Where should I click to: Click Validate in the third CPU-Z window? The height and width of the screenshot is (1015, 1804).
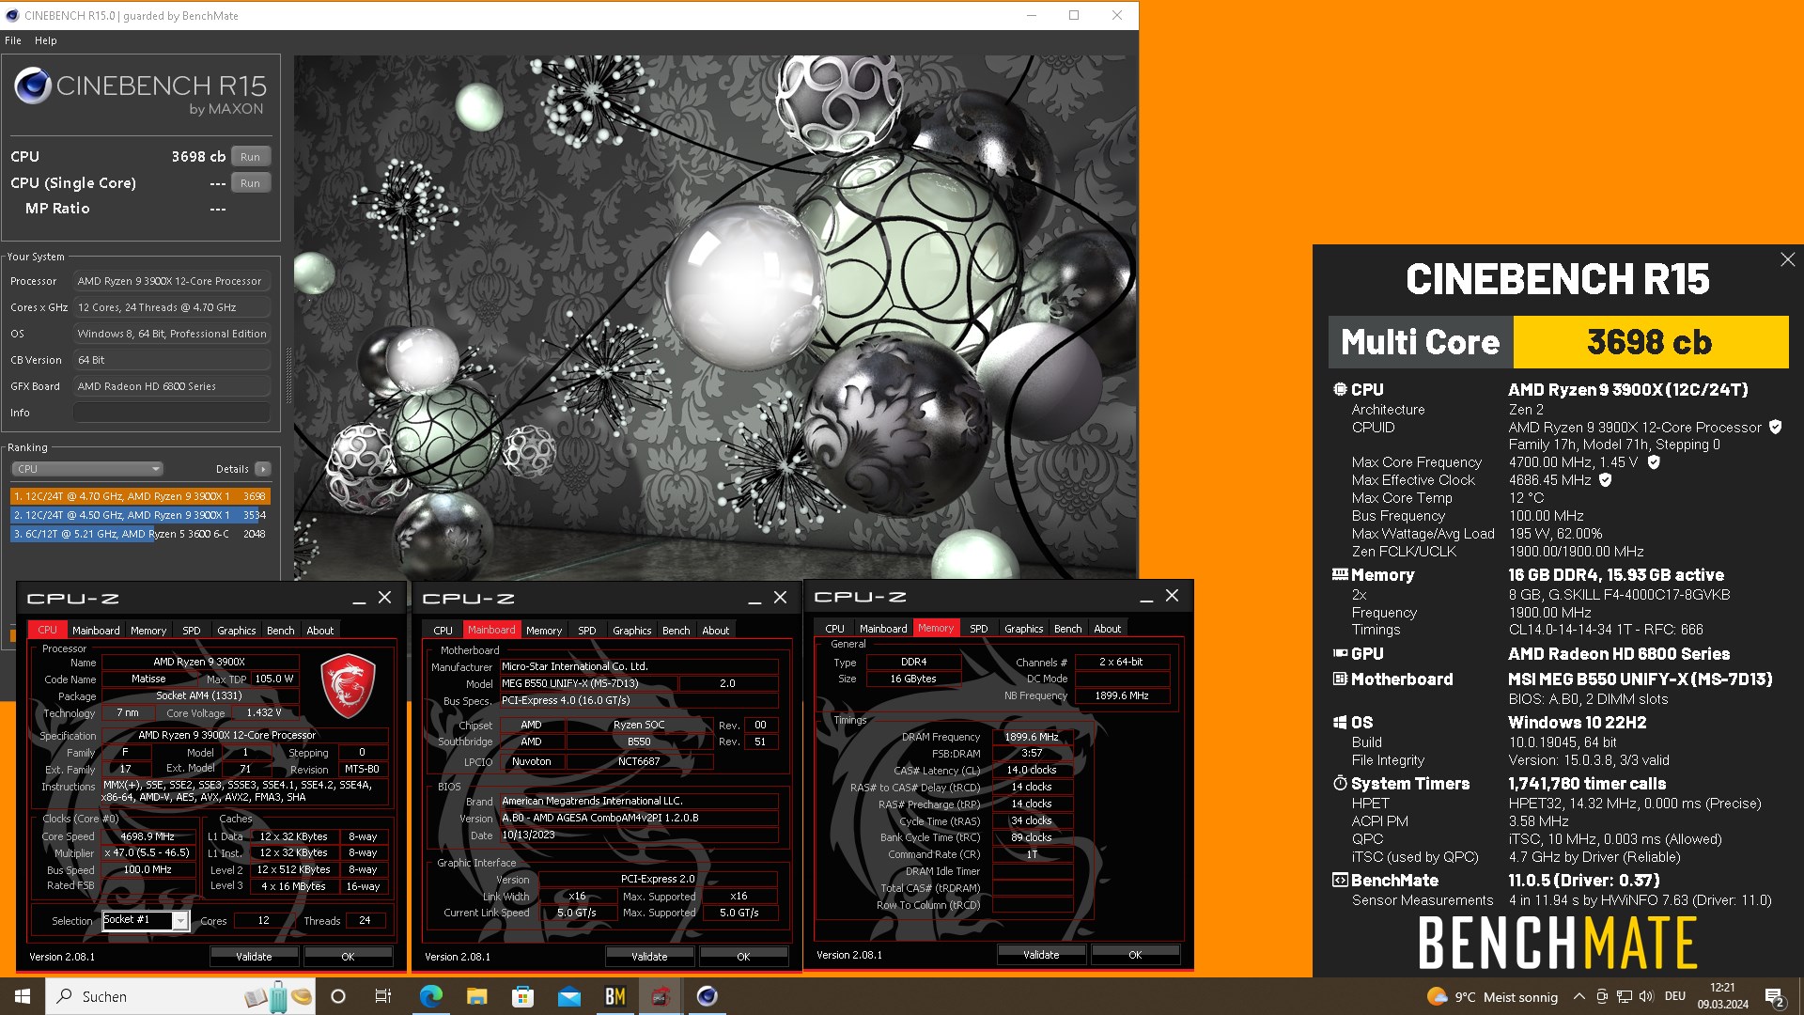pos(1041,955)
